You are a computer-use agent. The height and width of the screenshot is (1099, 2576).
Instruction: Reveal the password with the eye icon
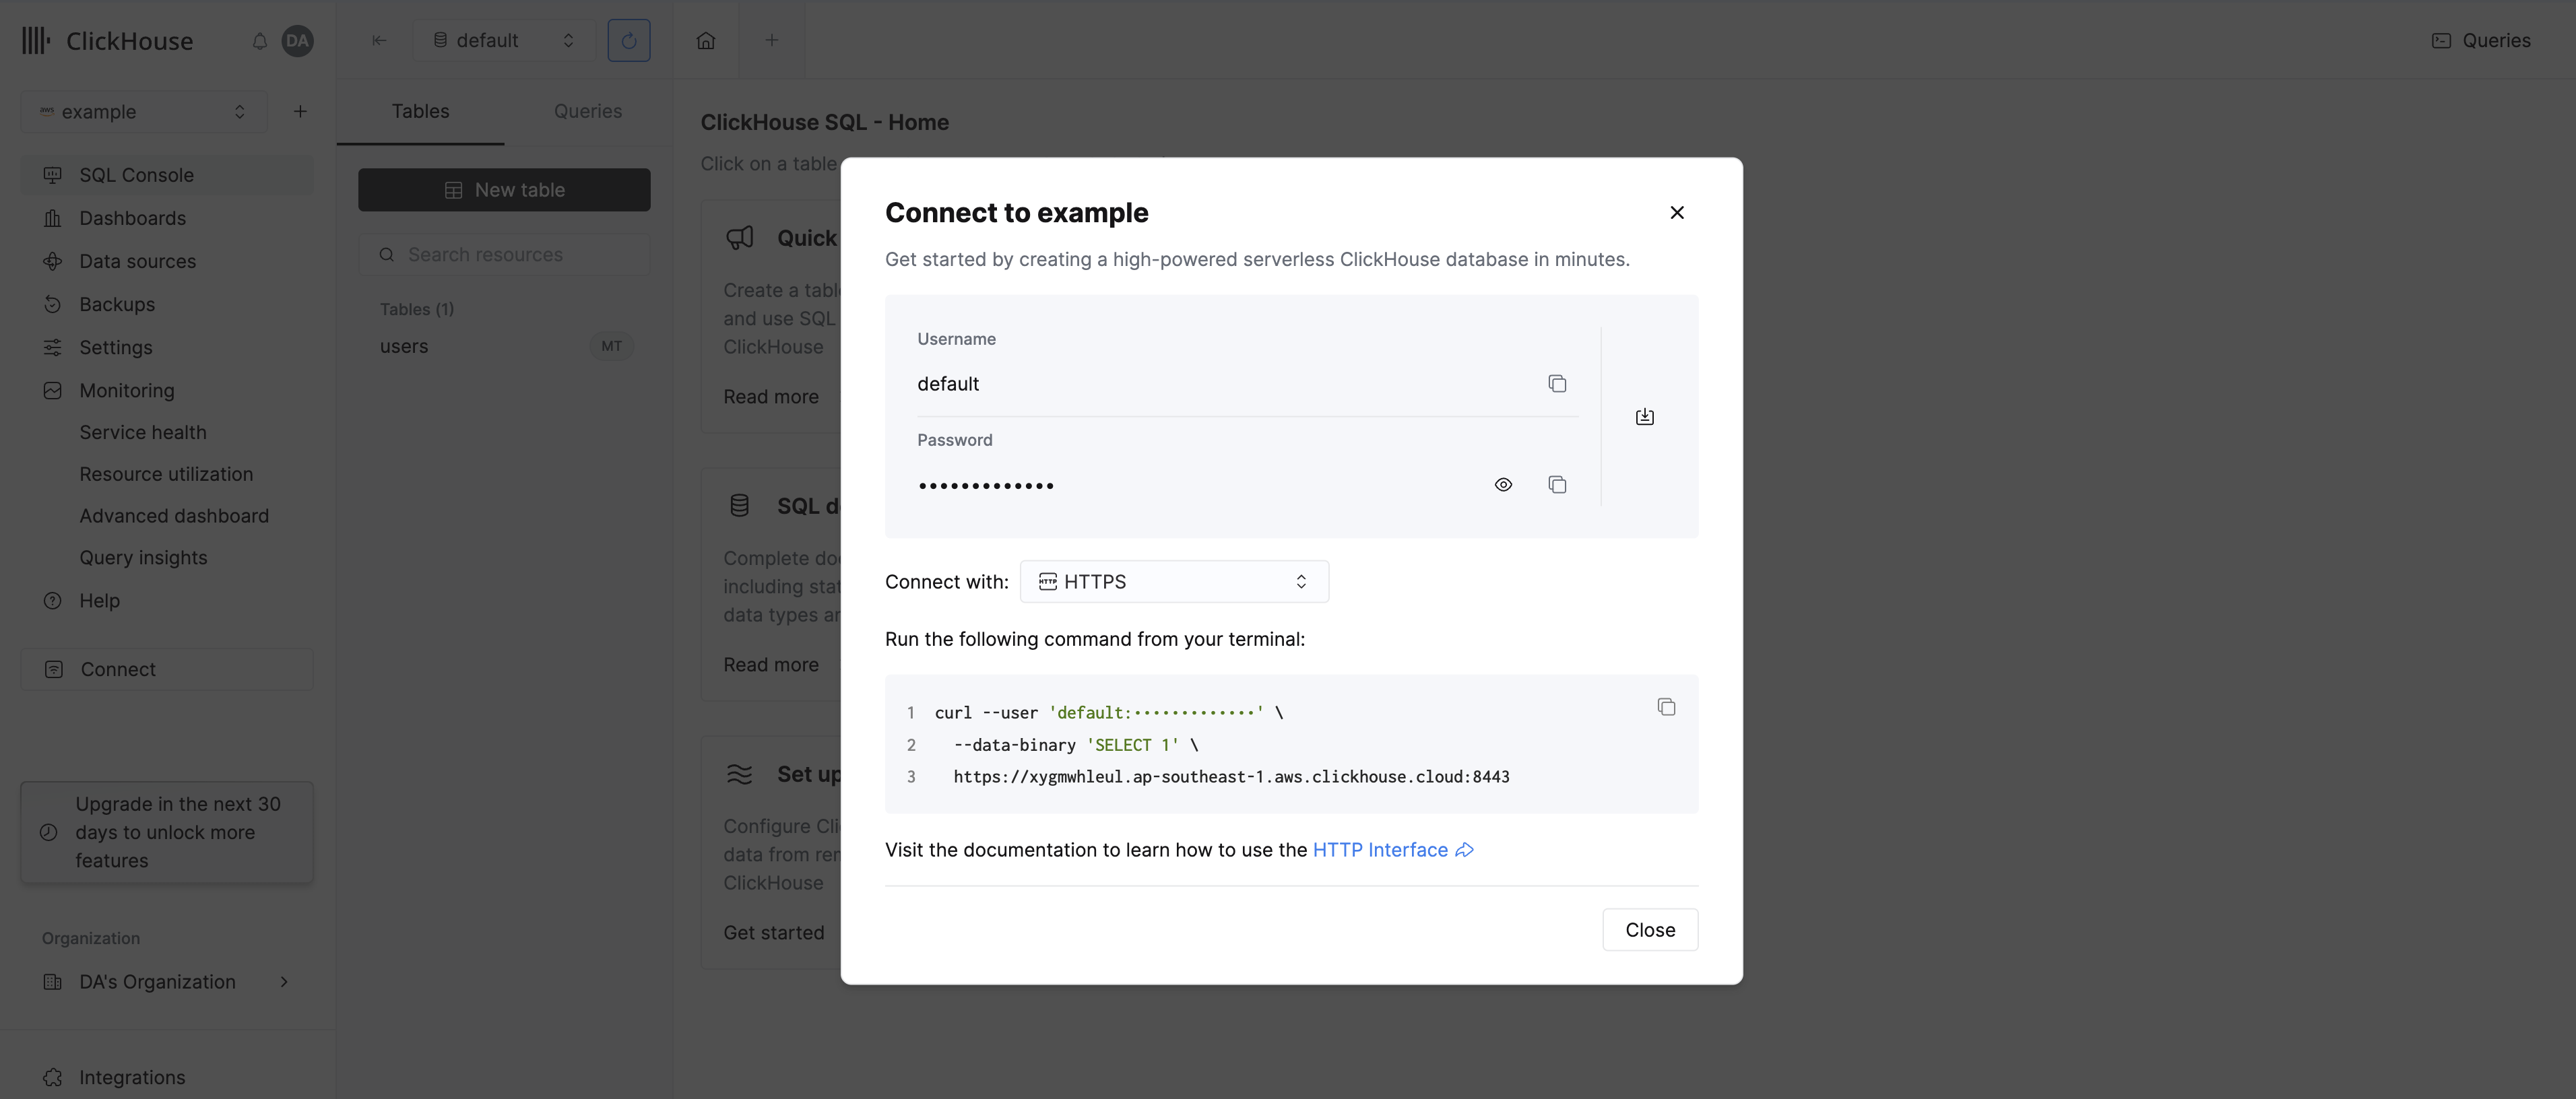pyautogui.click(x=1503, y=484)
